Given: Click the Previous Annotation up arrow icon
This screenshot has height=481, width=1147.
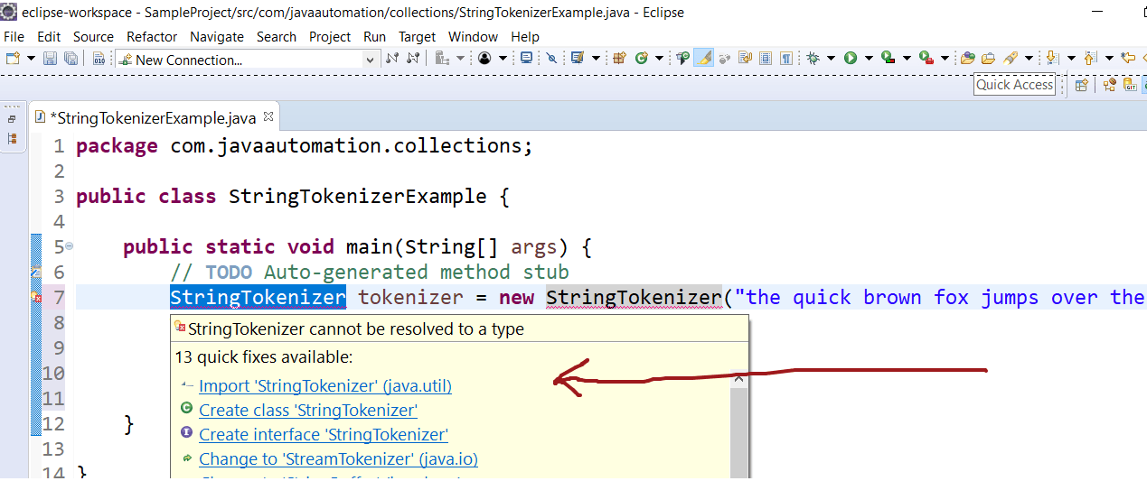Looking at the screenshot, I should (x=1089, y=59).
